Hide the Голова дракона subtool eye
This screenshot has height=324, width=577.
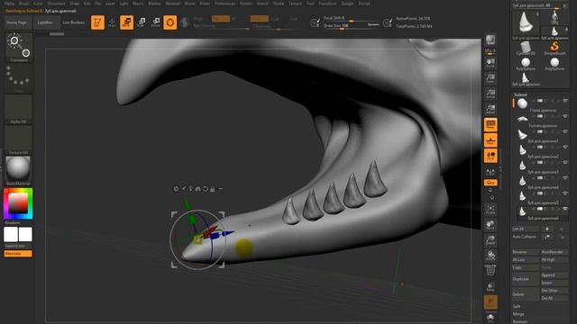[x=565, y=116]
